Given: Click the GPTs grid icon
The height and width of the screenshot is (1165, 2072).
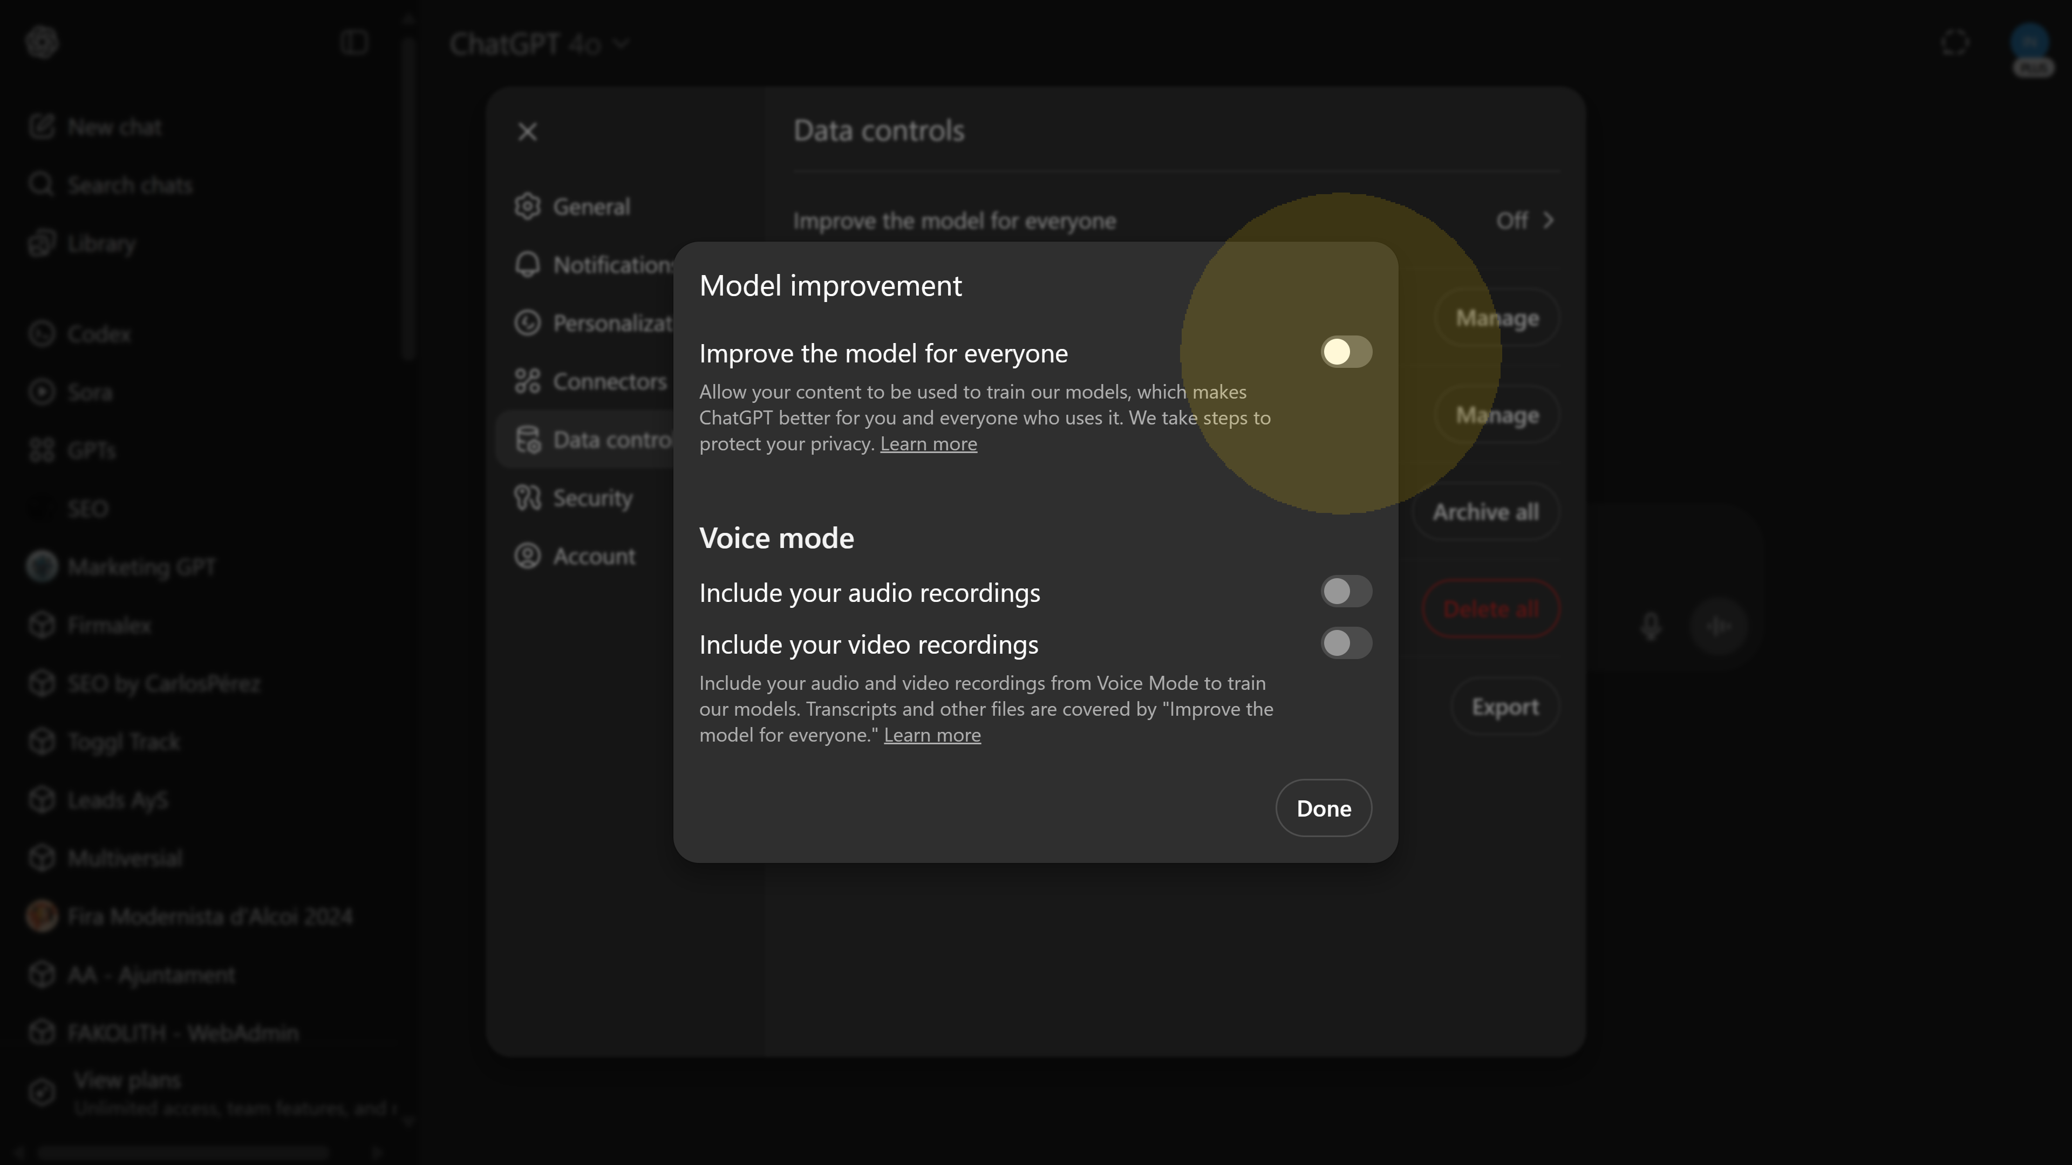Looking at the screenshot, I should click(x=42, y=450).
